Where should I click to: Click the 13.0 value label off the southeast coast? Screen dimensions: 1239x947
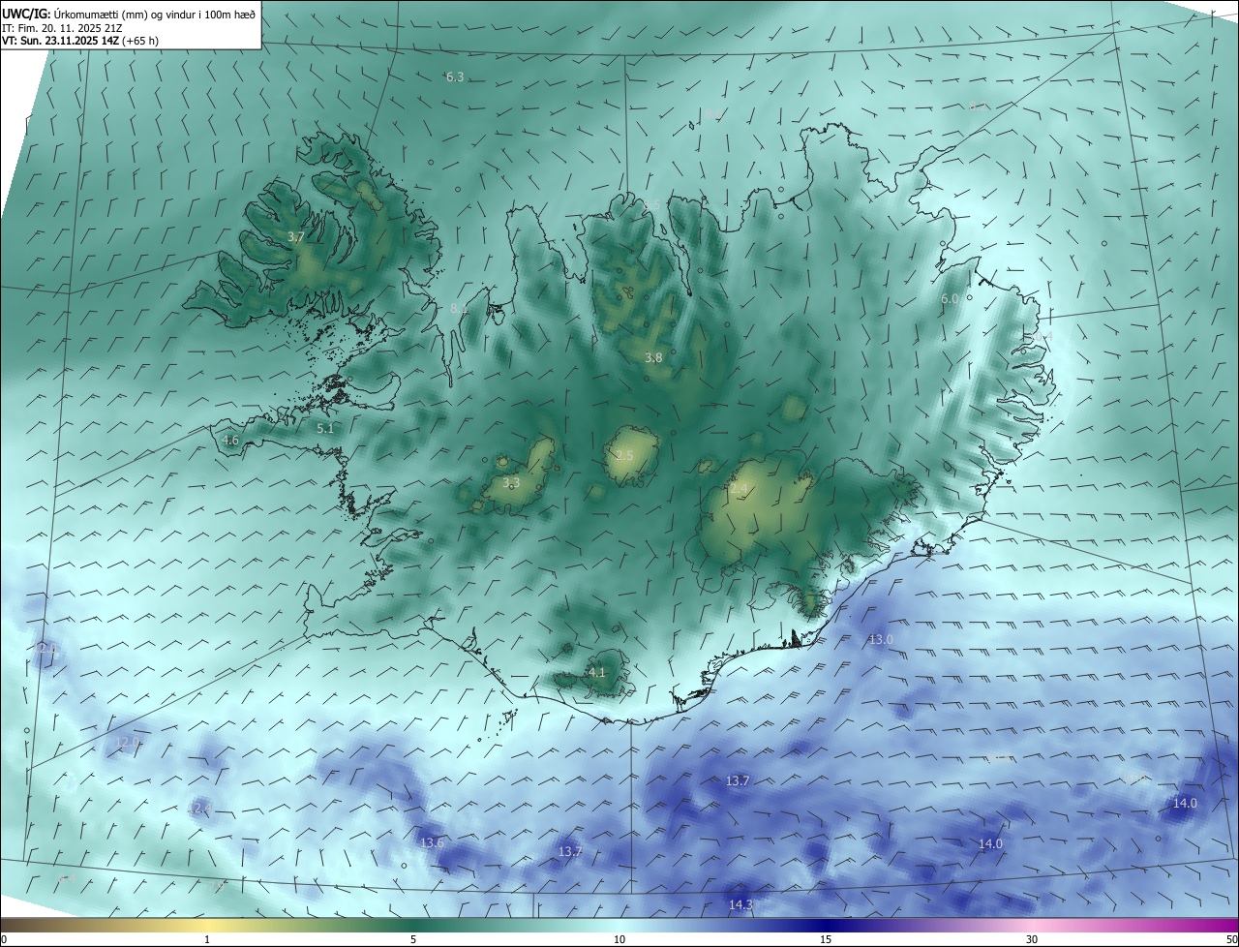(x=881, y=640)
